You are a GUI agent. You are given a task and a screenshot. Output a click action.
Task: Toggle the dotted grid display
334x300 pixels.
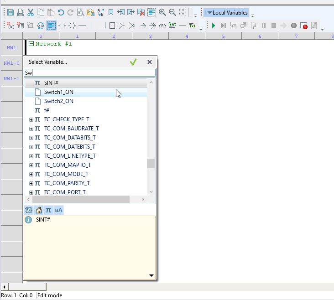click(x=183, y=12)
